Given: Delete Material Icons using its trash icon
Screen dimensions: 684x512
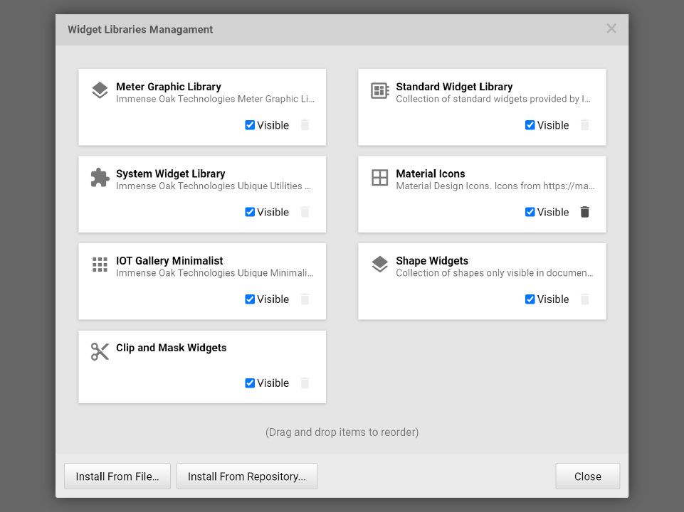Looking at the screenshot, I should click(x=584, y=212).
